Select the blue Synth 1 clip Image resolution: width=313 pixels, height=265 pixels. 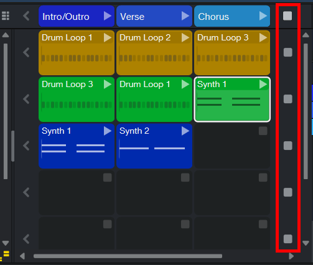click(77, 146)
